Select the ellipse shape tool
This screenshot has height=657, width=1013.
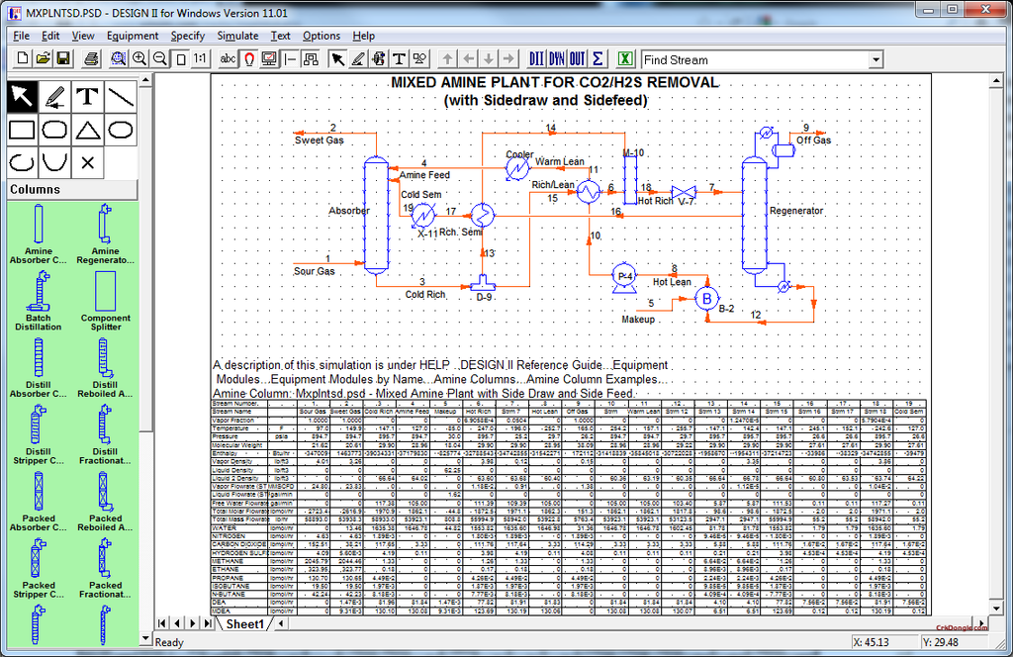121,130
